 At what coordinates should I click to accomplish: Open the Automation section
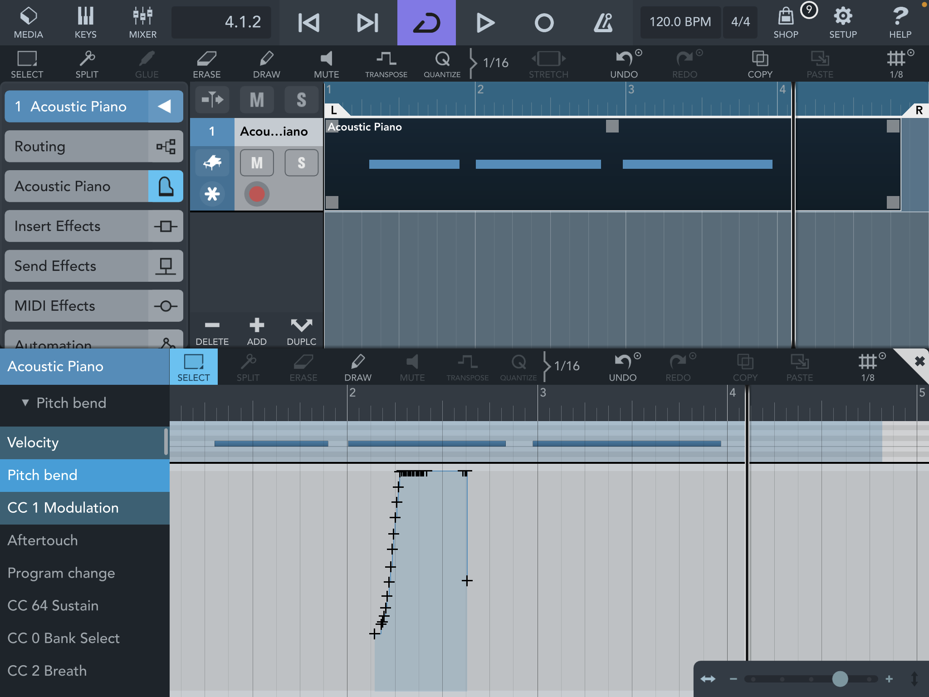[94, 339]
